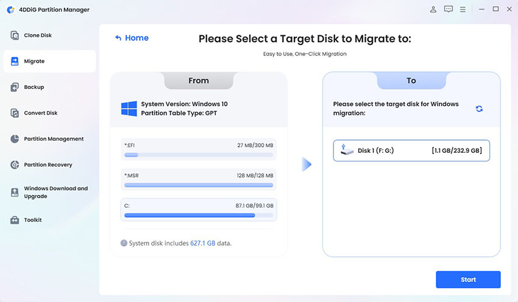The height and width of the screenshot is (302, 518).
Task: Refresh the target disk list
Action: coord(479,108)
